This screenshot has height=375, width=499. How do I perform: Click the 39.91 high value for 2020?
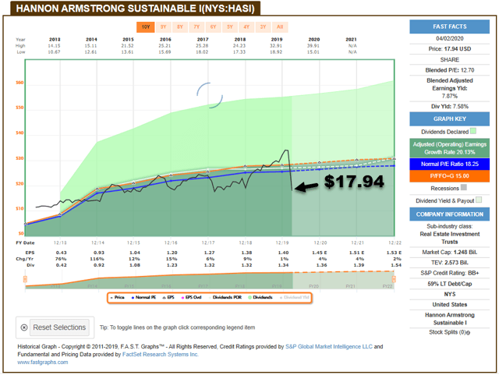point(313,46)
